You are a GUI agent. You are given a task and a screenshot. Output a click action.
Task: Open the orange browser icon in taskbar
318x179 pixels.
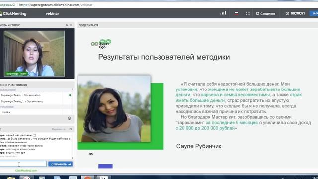coord(88,178)
